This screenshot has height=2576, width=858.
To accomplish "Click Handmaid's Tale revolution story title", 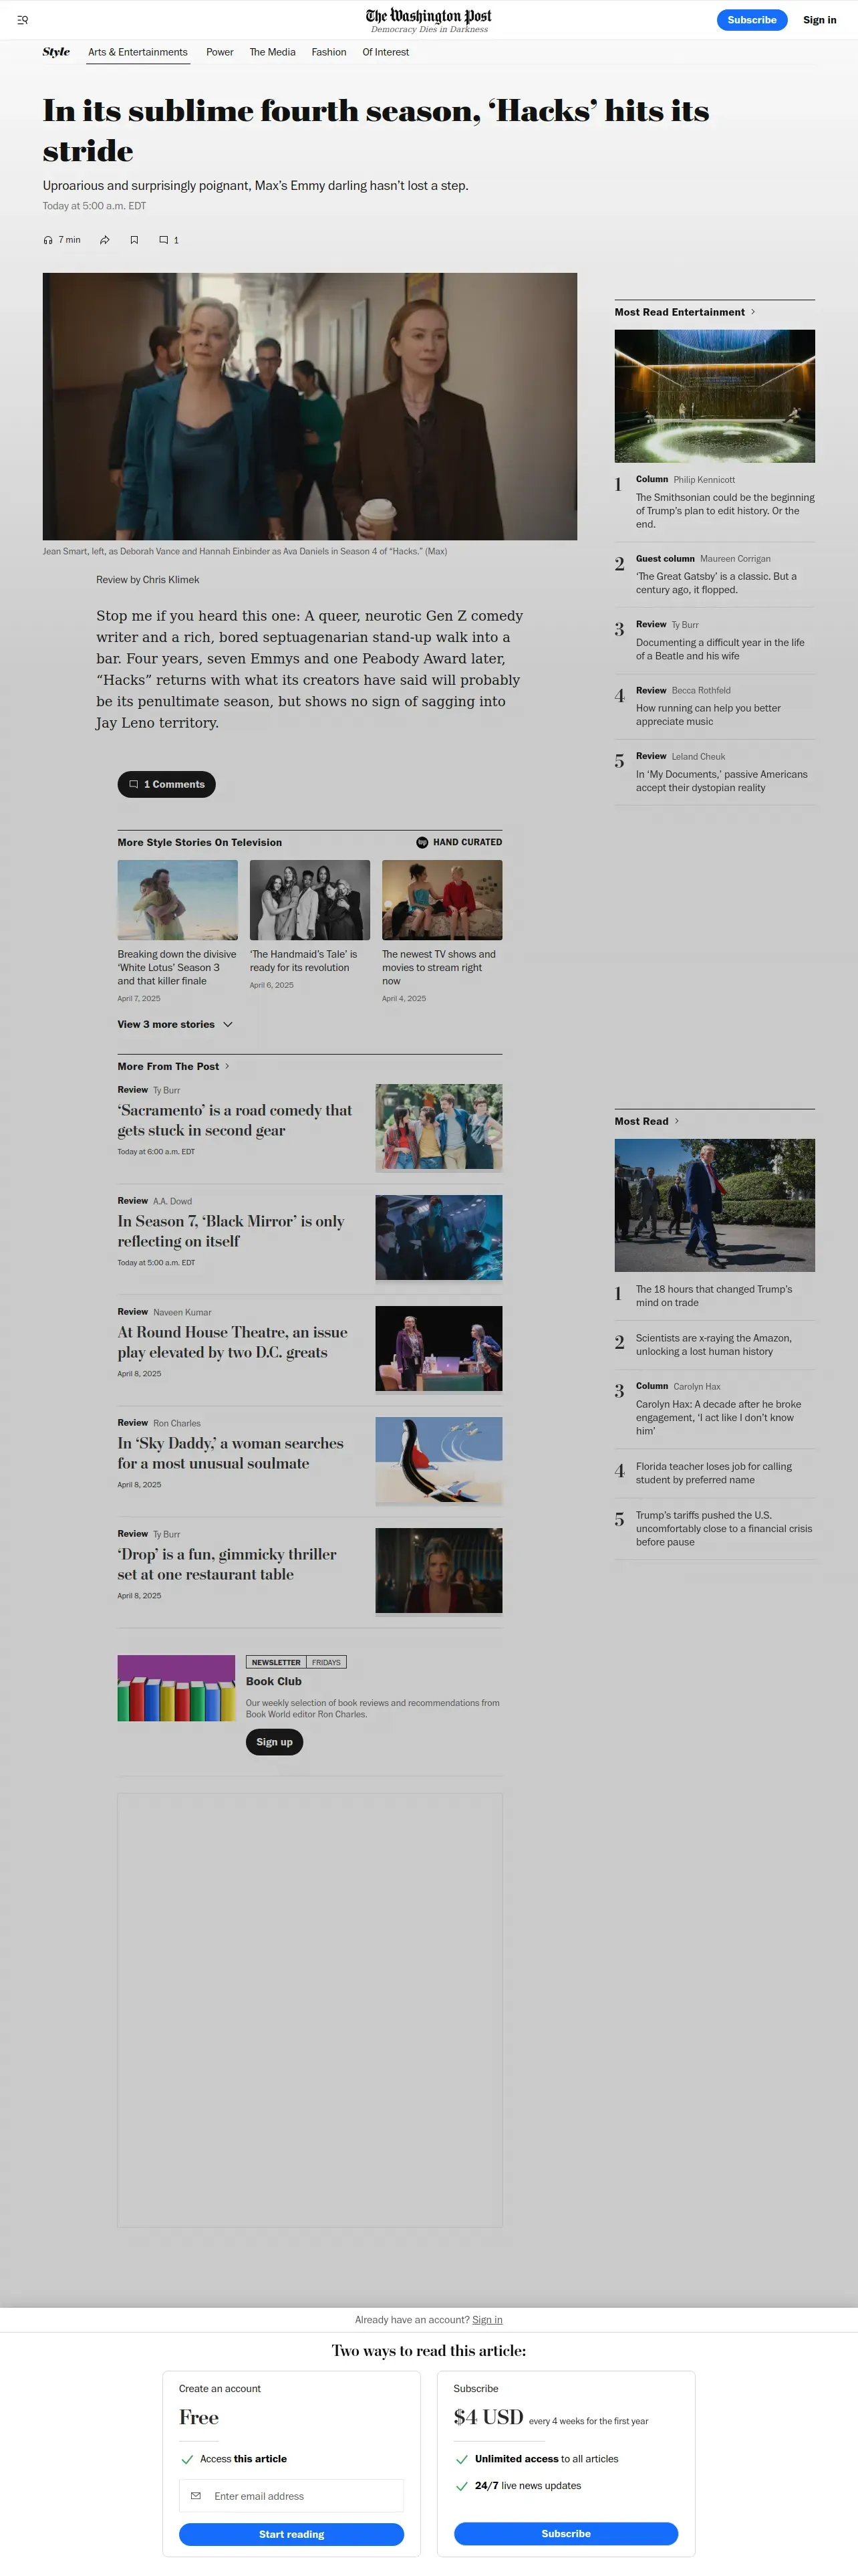I will [x=303, y=961].
